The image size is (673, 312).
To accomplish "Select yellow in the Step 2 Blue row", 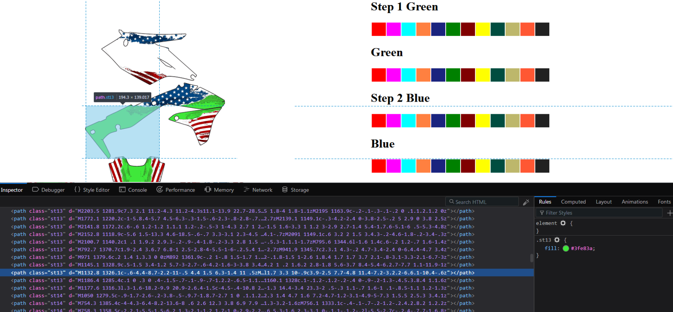I will click(x=483, y=121).
